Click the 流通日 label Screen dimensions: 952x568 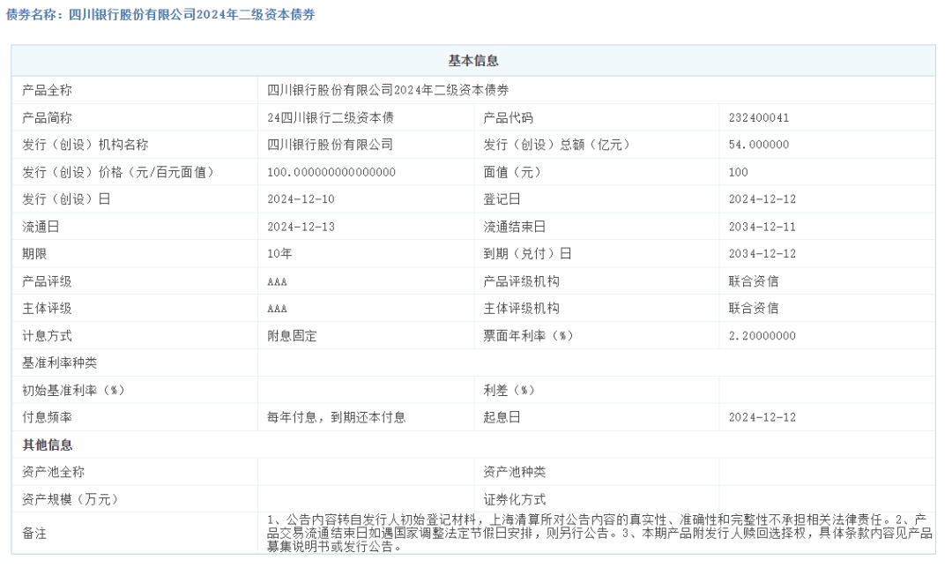41,228
